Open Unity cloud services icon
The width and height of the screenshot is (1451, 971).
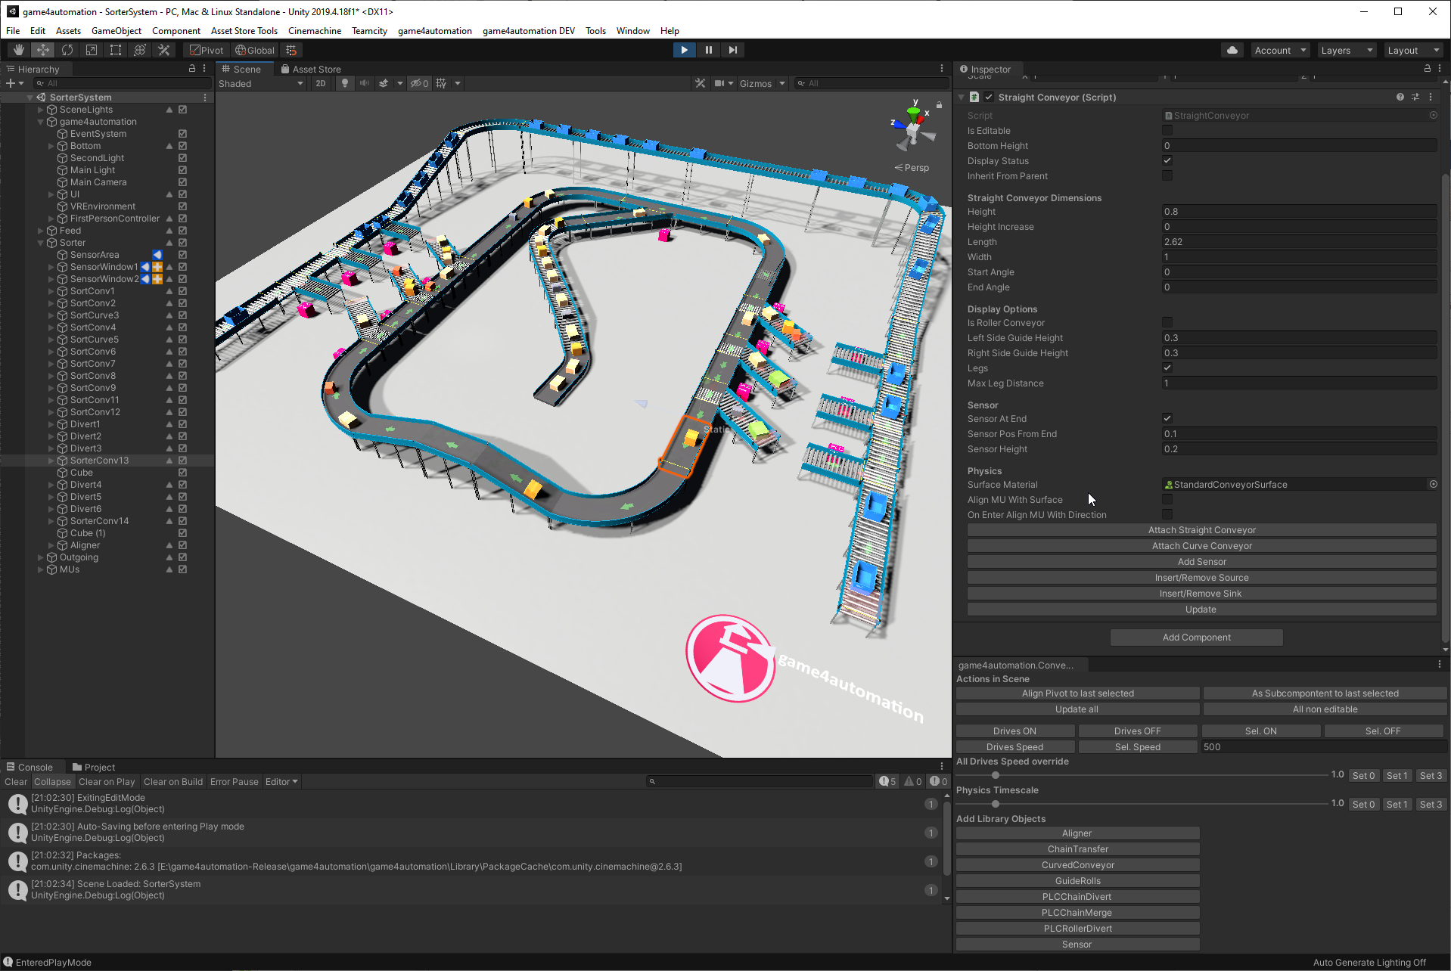tap(1232, 50)
